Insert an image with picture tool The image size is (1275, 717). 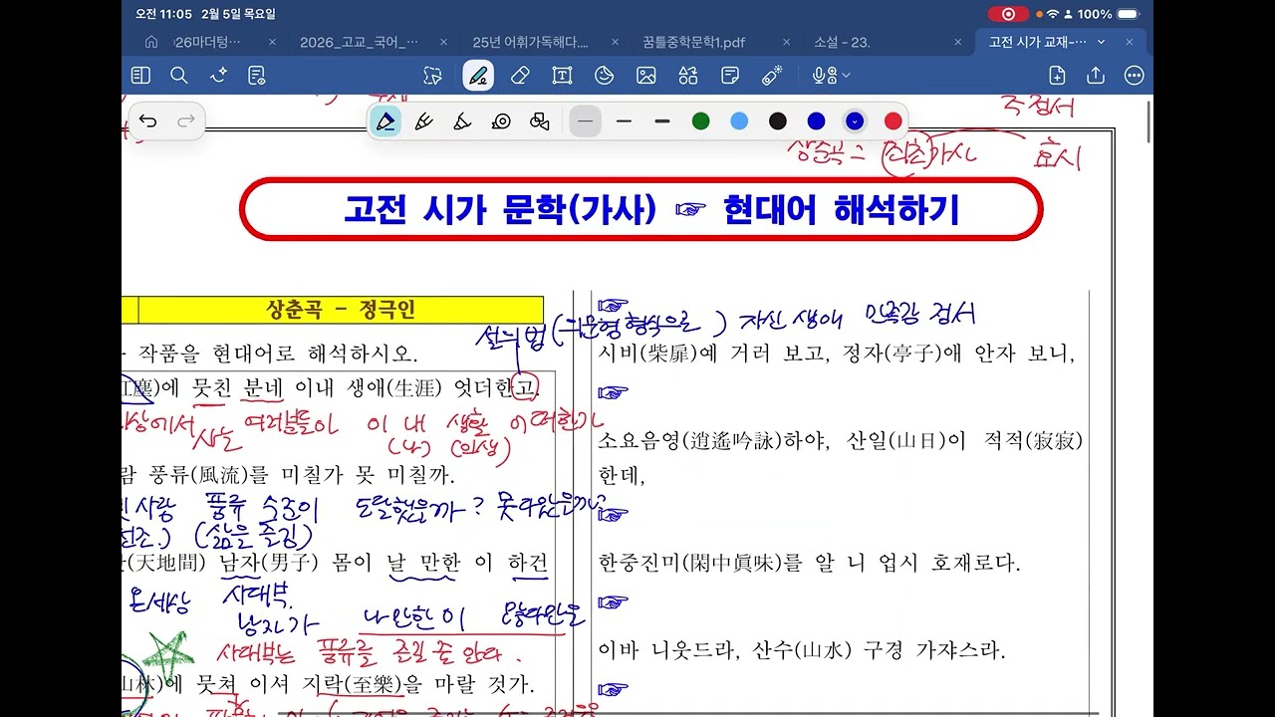point(646,76)
